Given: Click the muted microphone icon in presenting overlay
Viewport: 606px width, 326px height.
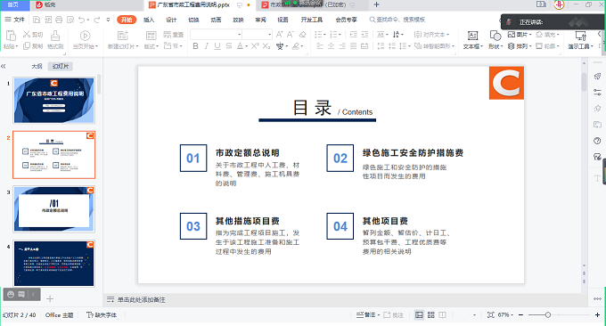Looking at the screenshot, I should [509, 22].
